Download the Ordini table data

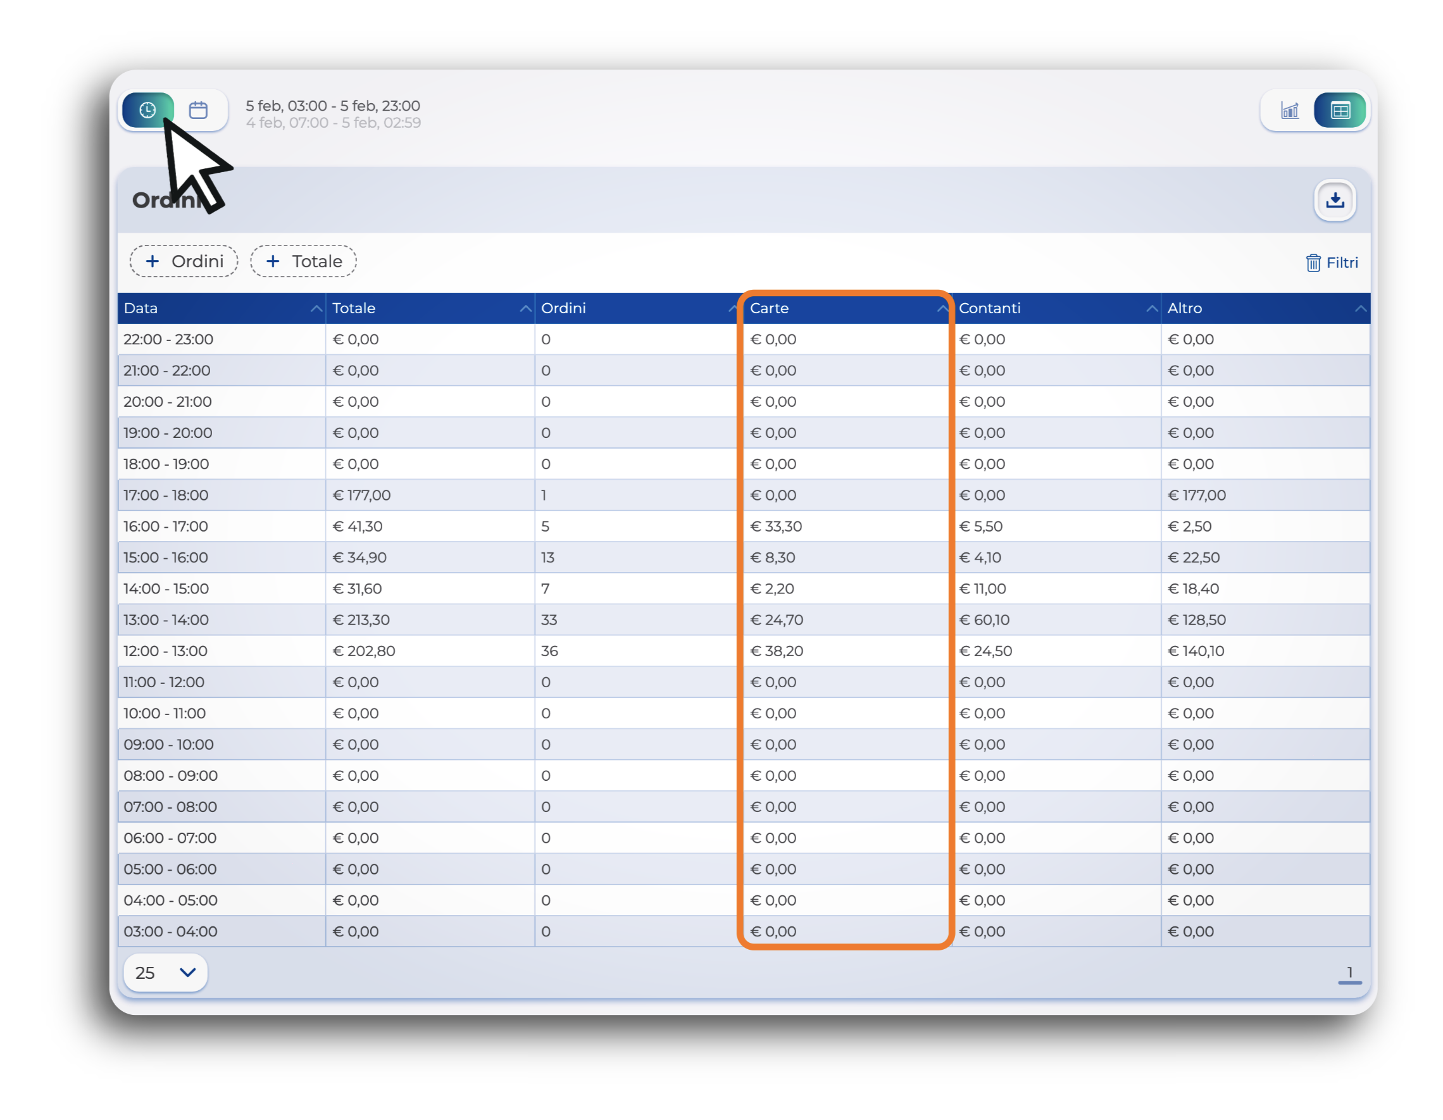click(1335, 200)
